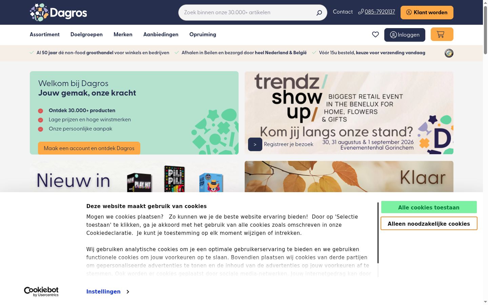Image resolution: width=488 pixels, height=305 pixels.
Task: Click the search magnifier icon
Action: (319, 13)
